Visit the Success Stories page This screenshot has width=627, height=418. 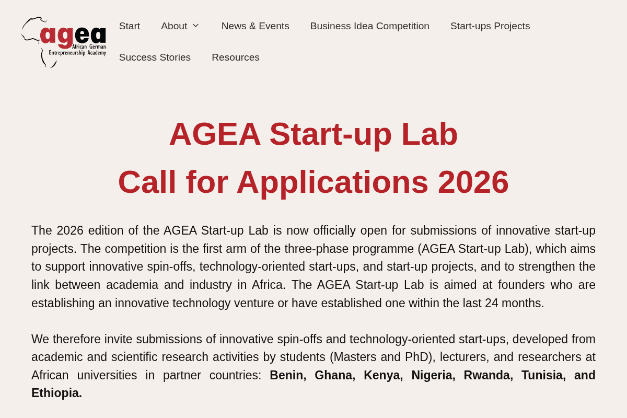click(155, 57)
